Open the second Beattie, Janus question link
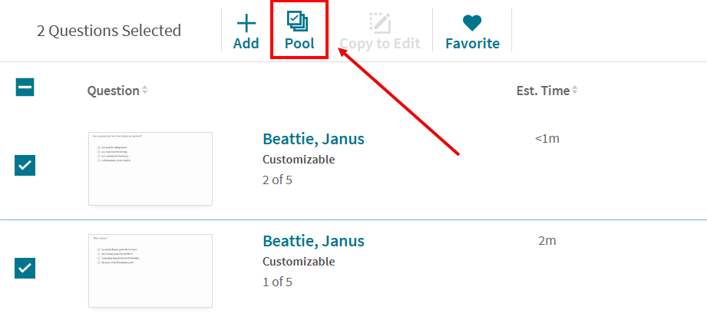This screenshot has width=707, height=320. pos(313,241)
